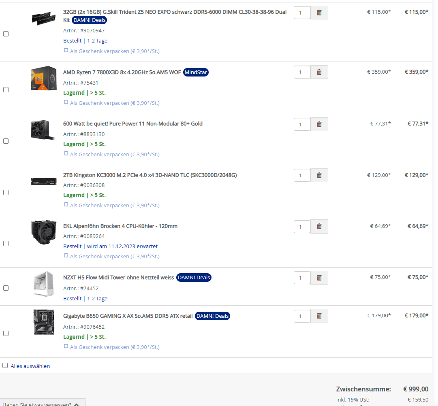Open the 2TB Kingston KC3000 M.2 product link
This screenshot has width=438, height=406.
click(150, 175)
